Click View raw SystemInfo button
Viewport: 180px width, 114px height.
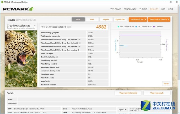[128, 93]
